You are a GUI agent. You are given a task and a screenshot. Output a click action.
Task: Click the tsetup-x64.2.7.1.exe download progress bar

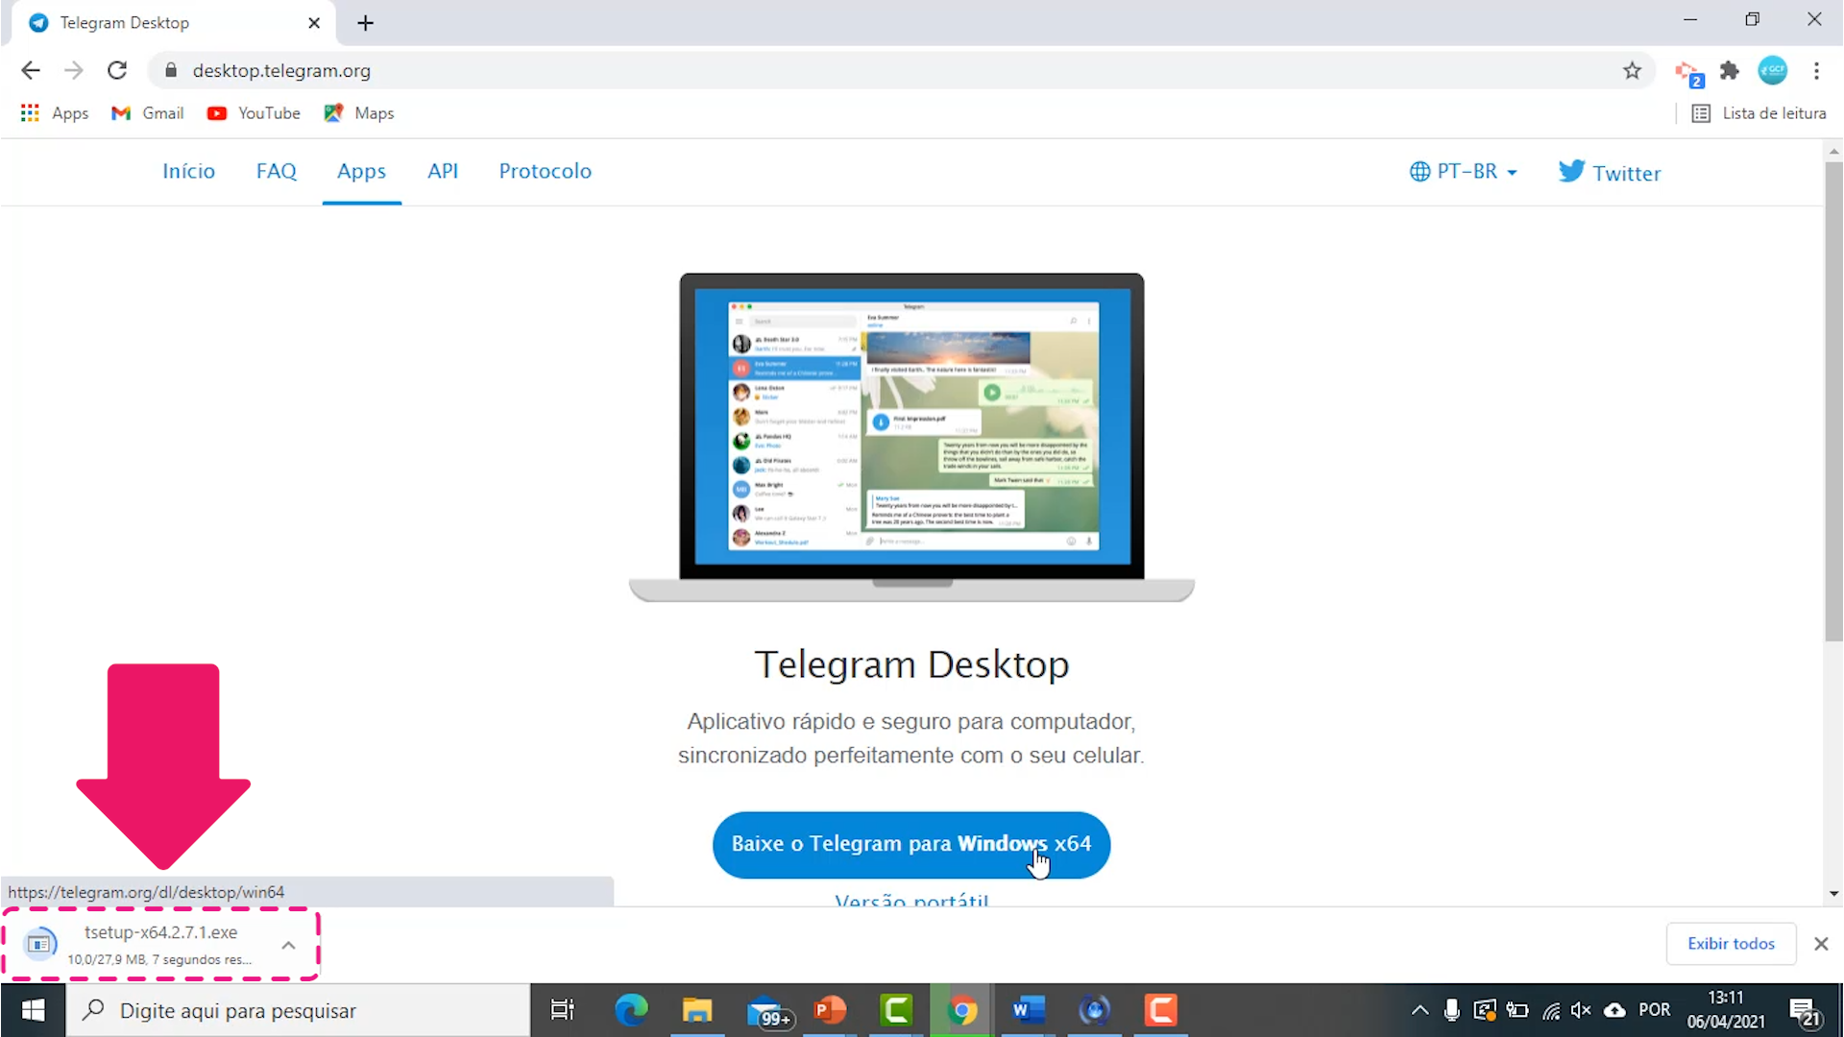[x=160, y=942]
